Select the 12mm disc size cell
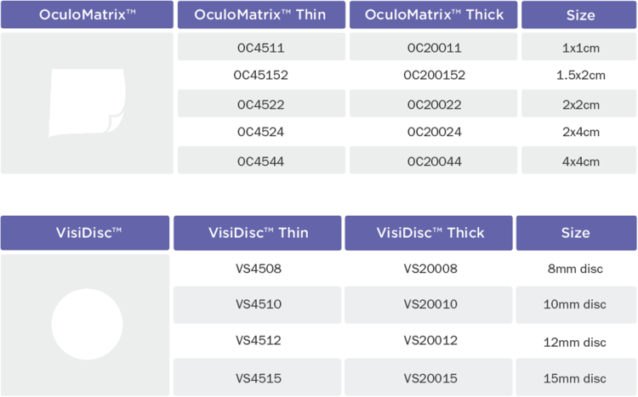 point(577,342)
